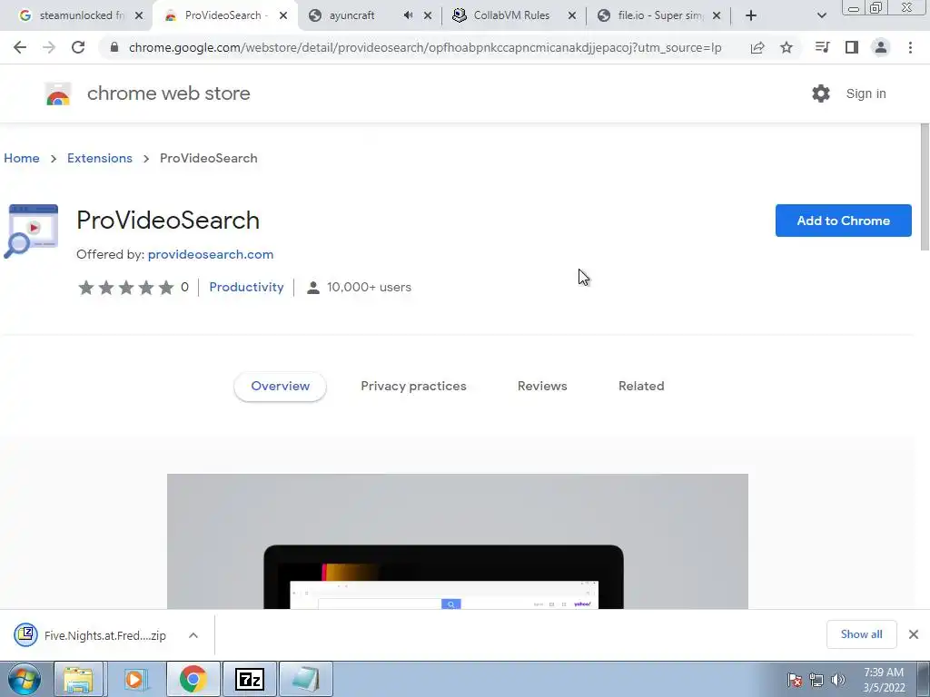
Task: Select the Overview tab
Action: click(280, 386)
